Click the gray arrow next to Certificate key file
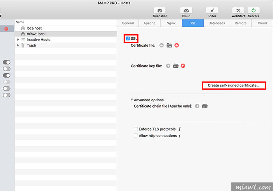Screen dimensions: 273x191 (168, 66)
